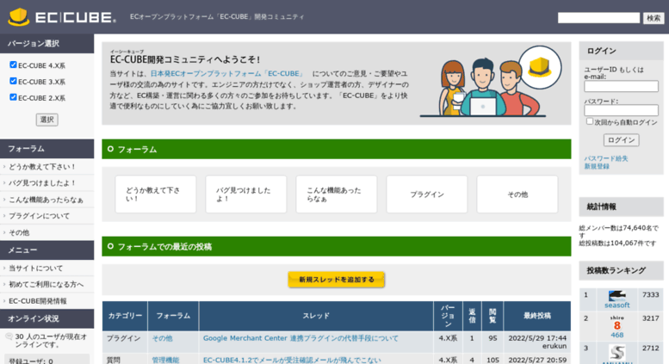Click the 2712 post count in ranking
This screenshot has width=669, height=364.
point(651,348)
